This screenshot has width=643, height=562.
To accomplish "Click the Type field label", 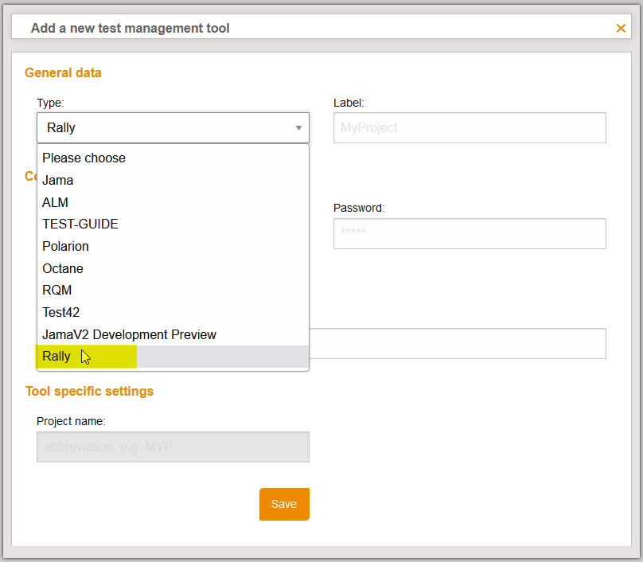I will point(50,103).
